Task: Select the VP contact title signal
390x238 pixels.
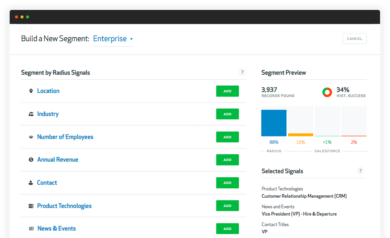Action: click(x=265, y=232)
